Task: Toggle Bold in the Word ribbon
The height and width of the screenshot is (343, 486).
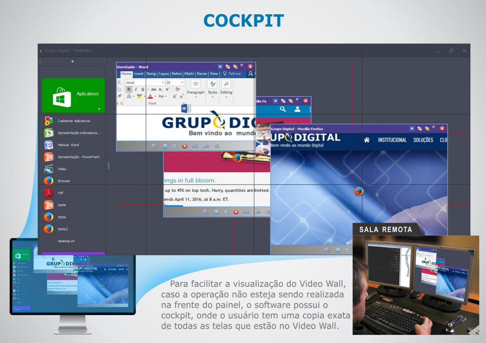Action: pos(129,89)
